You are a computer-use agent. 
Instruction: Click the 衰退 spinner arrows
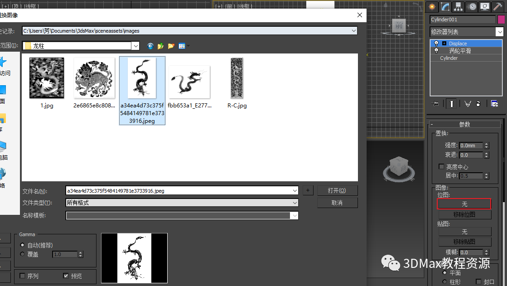point(486,155)
